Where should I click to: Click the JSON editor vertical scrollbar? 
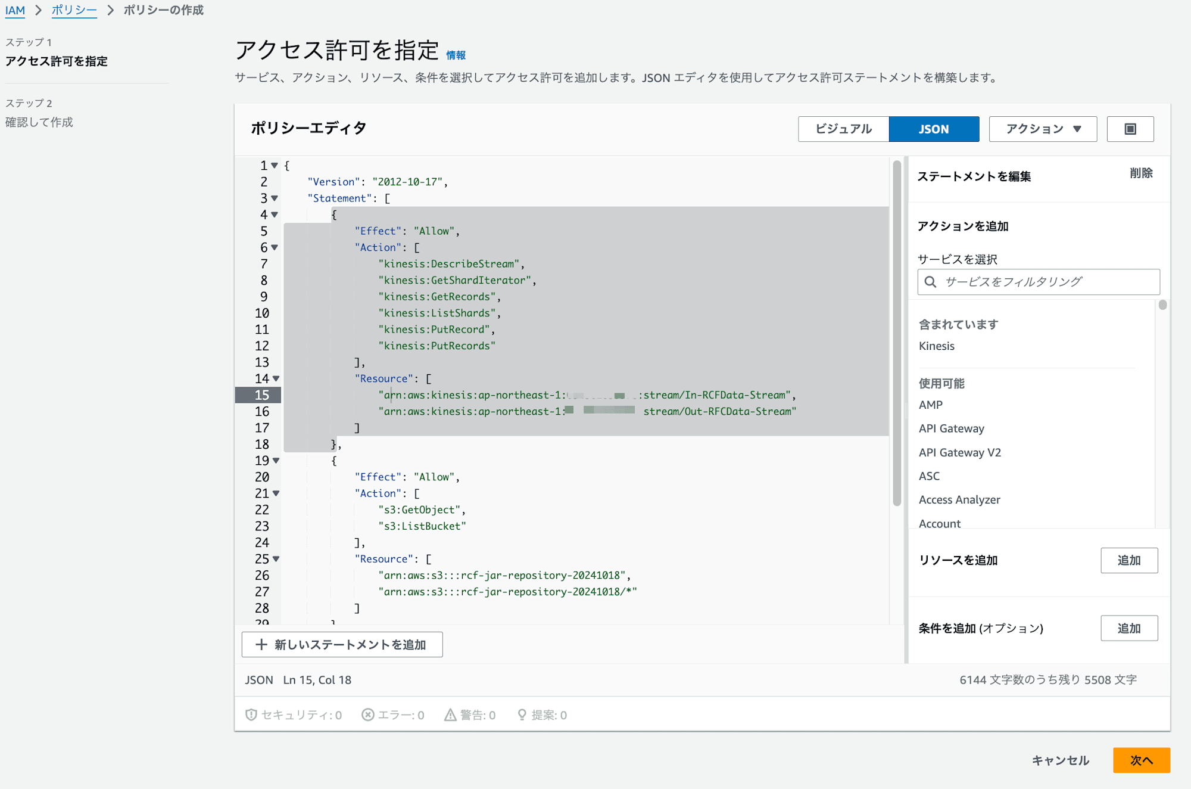pos(897,333)
